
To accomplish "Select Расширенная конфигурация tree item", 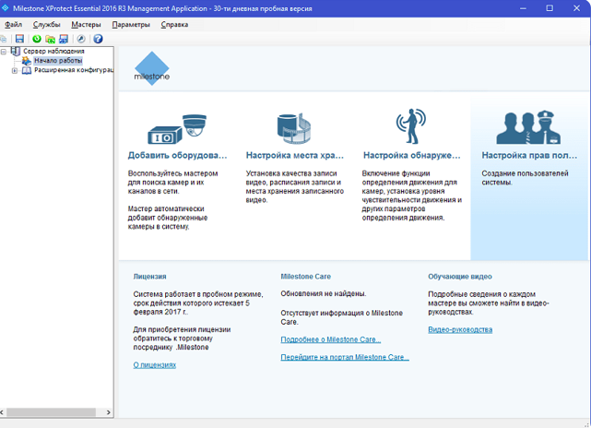I will click(74, 70).
